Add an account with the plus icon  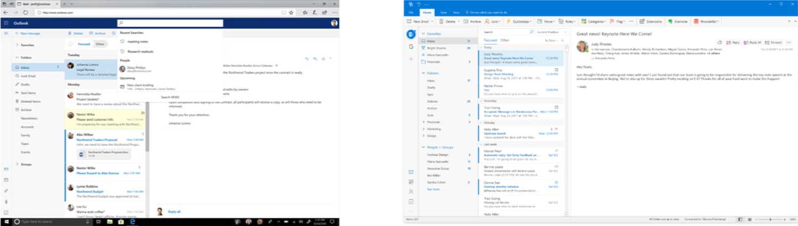coord(411,58)
